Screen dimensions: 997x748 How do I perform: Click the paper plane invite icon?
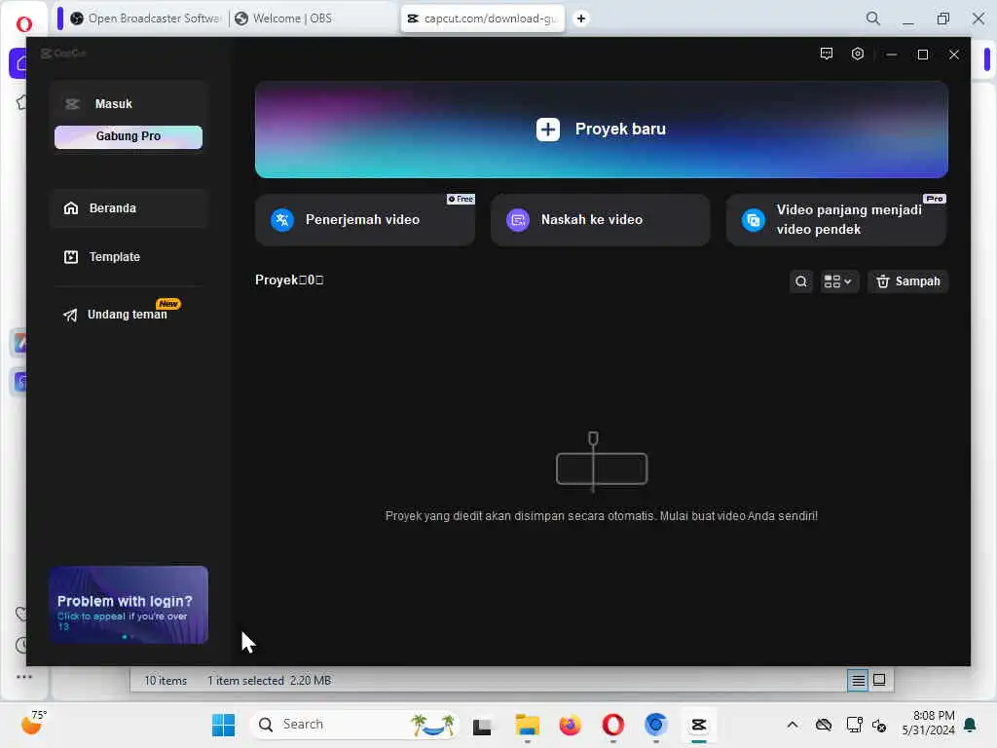point(70,315)
